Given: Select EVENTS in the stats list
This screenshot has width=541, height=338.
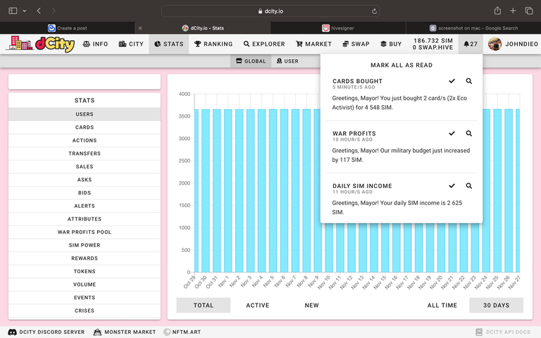Looking at the screenshot, I should [85, 298].
